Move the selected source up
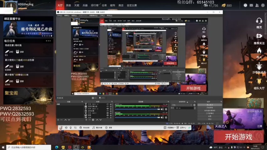 (x=97, y=120)
